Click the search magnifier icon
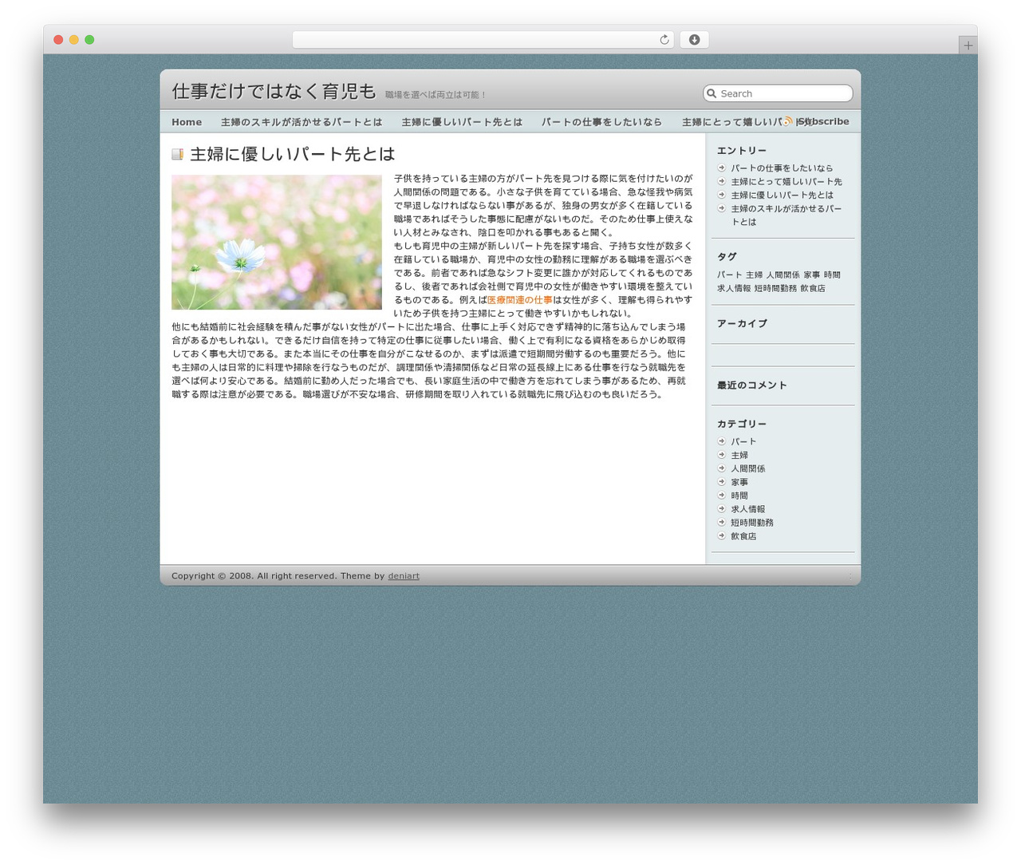The image size is (1021, 865). (x=712, y=93)
